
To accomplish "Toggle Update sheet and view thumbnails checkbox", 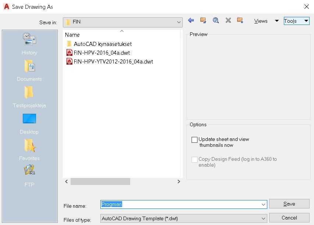I will tap(195, 140).
